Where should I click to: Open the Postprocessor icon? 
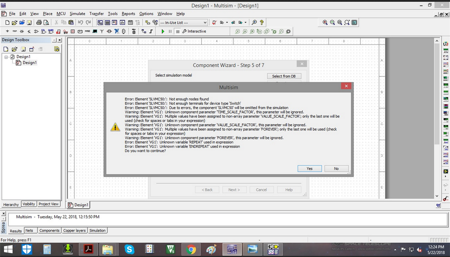pyautogui.click(x=130, y=23)
